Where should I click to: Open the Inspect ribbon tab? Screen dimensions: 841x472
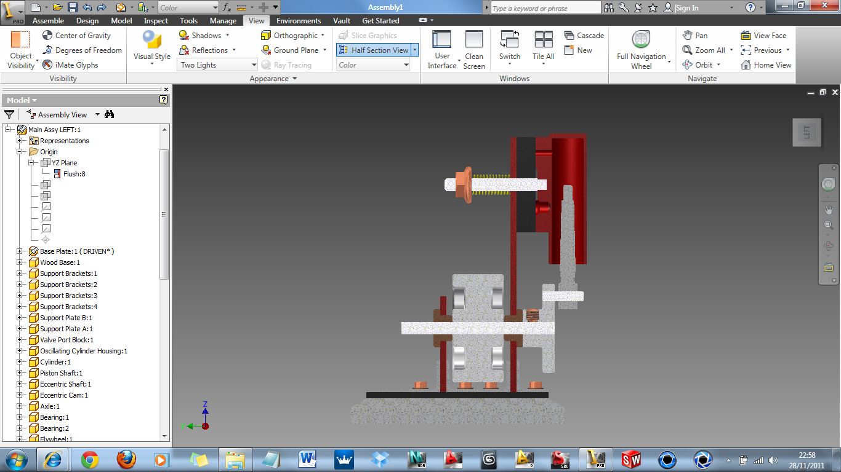[x=156, y=20]
